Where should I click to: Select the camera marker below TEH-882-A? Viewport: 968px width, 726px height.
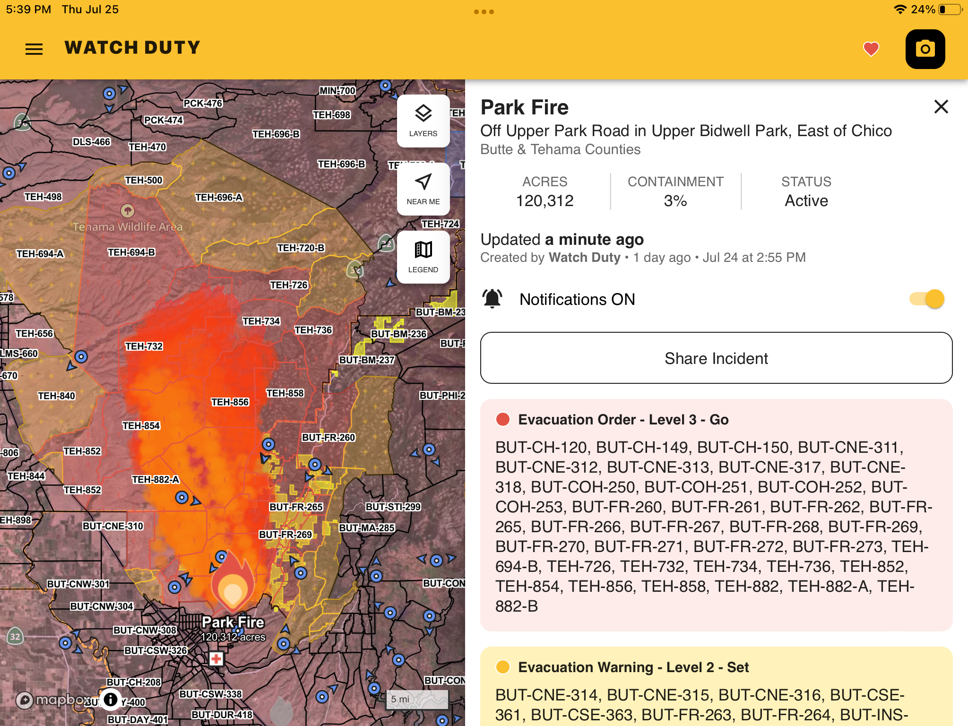(x=181, y=497)
